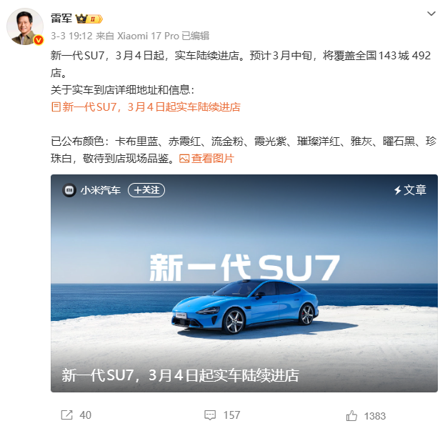The width and height of the screenshot is (440, 426).
Task: Open the comments bubble icon
Action: point(210,415)
